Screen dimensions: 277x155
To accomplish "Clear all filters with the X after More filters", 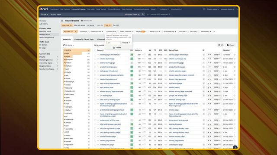I will pos(214,31).
